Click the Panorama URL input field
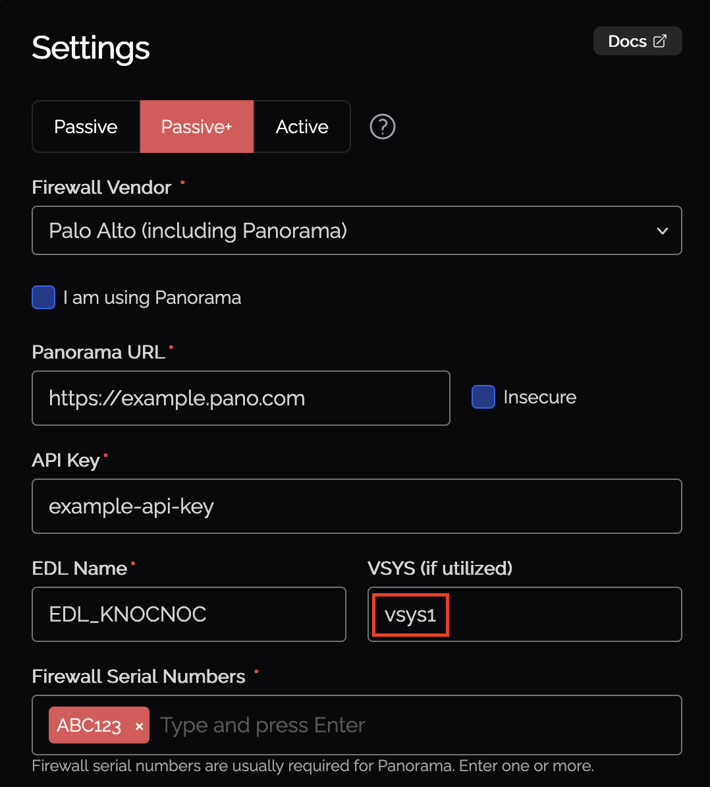Viewport: 710px width, 787px height. pos(240,398)
